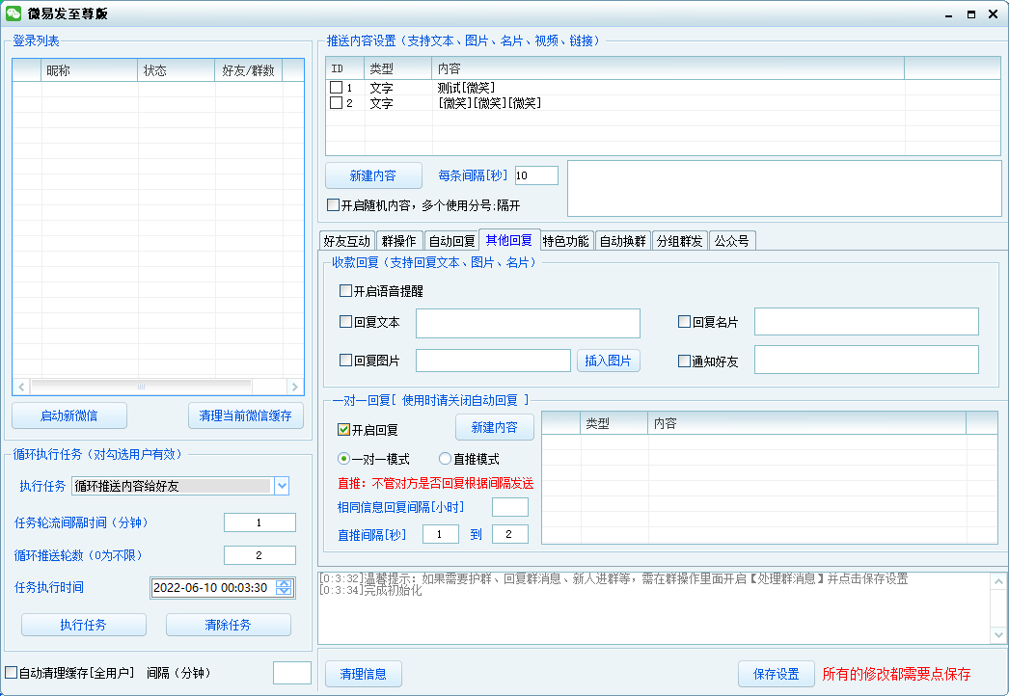Click the task execution time spinner arrows
Viewport: 1009px width, 696px height.
pyautogui.click(x=284, y=587)
